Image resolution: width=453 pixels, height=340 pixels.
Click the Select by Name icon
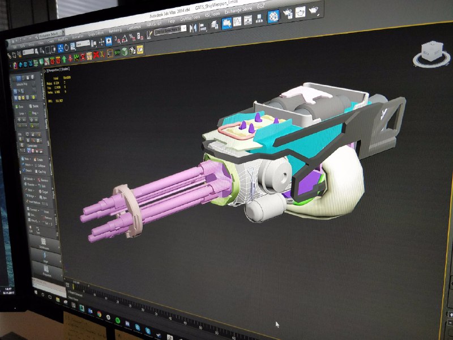(x=42, y=51)
